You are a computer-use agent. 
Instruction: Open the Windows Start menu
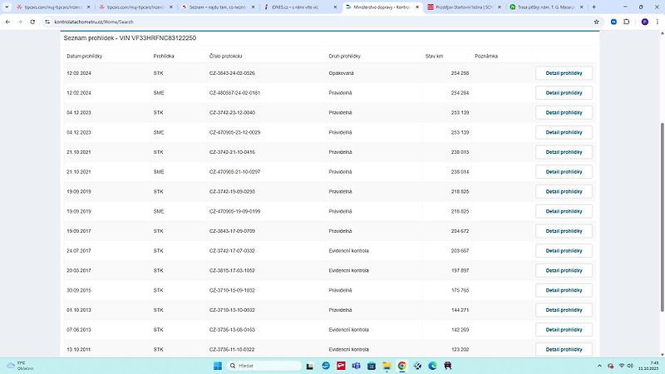[218, 366]
